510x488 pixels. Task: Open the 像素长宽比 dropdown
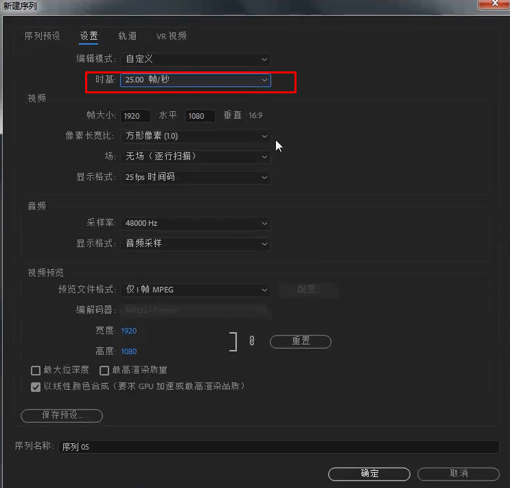(x=196, y=136)
